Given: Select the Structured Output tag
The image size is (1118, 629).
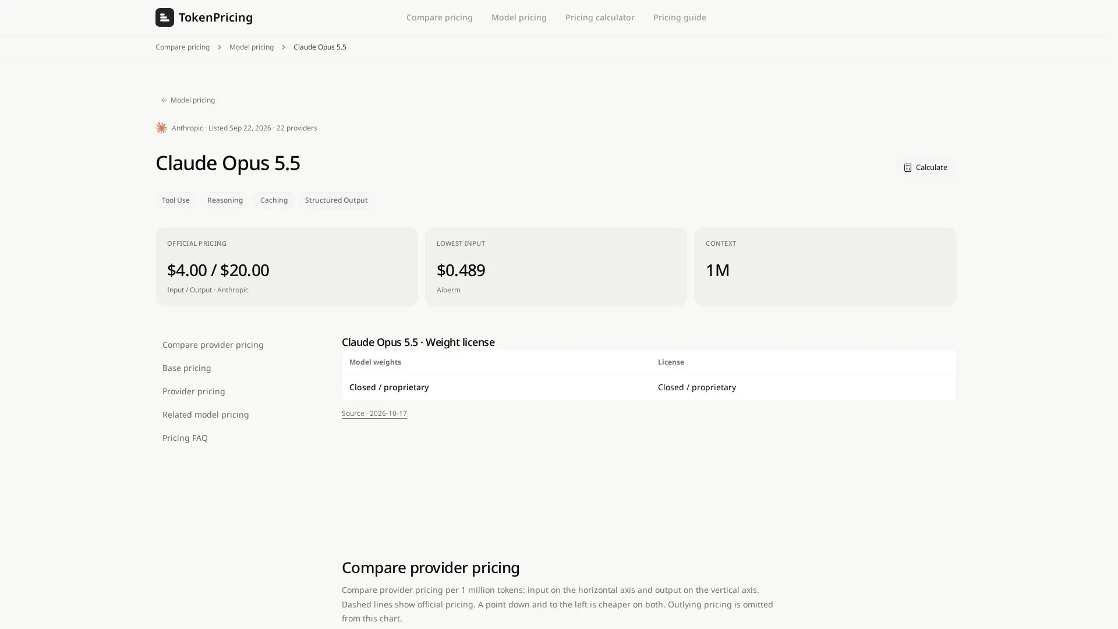Looking at the screenshot, I should tap(336, 200).
